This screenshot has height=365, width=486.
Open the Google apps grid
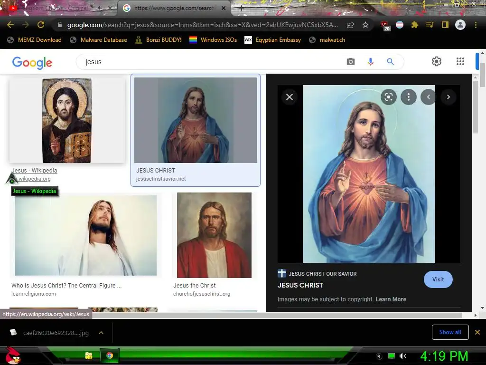point(460,61)
